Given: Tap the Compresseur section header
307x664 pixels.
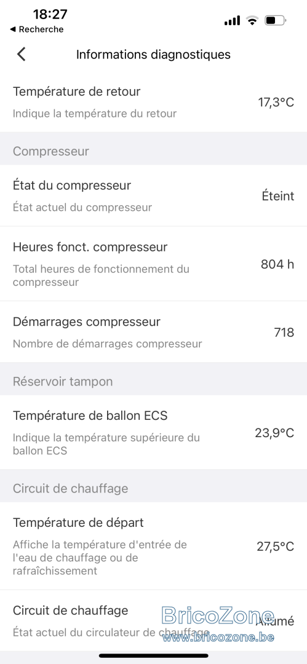Looking at the screenshot, I should [154, 151].
